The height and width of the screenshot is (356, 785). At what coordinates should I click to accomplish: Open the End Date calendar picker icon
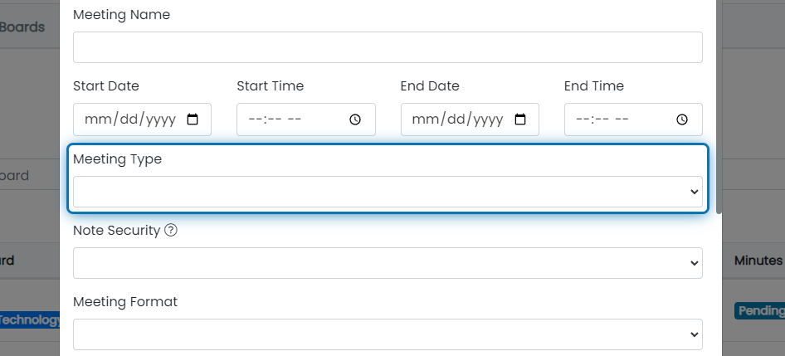(x=520, y=119)
